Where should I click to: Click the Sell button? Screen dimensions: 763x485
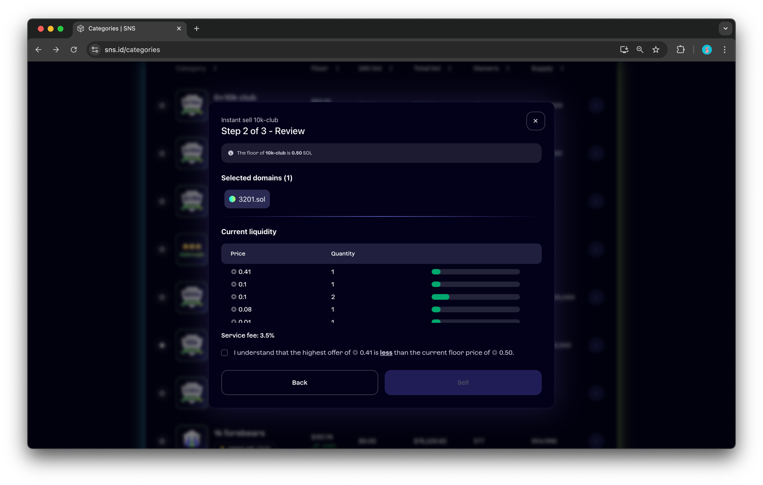click(x=463, y=382)
